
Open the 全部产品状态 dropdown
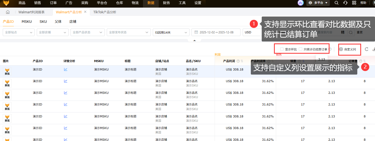pyautogui.click(x=87, y=32)
